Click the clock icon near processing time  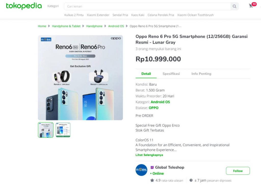[191, 180]
